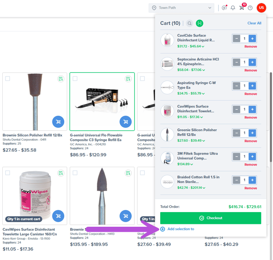The image size is (273, 260).
Task: Open price comparison icon on Brownie H413 card
Action: click(x=128, y=173)
